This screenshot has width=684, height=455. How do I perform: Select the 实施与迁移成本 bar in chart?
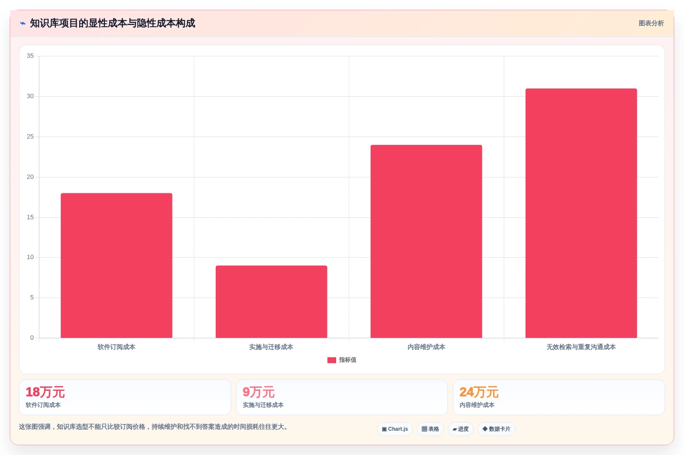pos(272,301)
